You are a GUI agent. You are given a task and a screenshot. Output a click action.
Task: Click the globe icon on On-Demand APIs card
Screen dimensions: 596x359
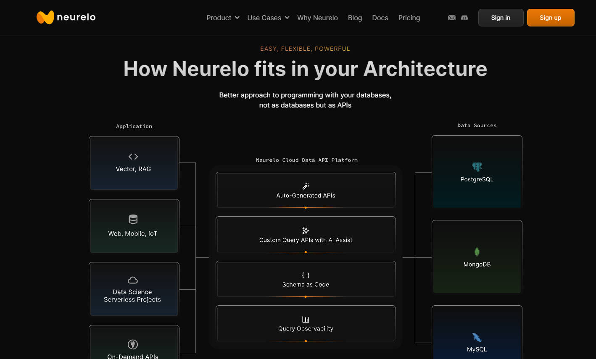pos(133,344)
